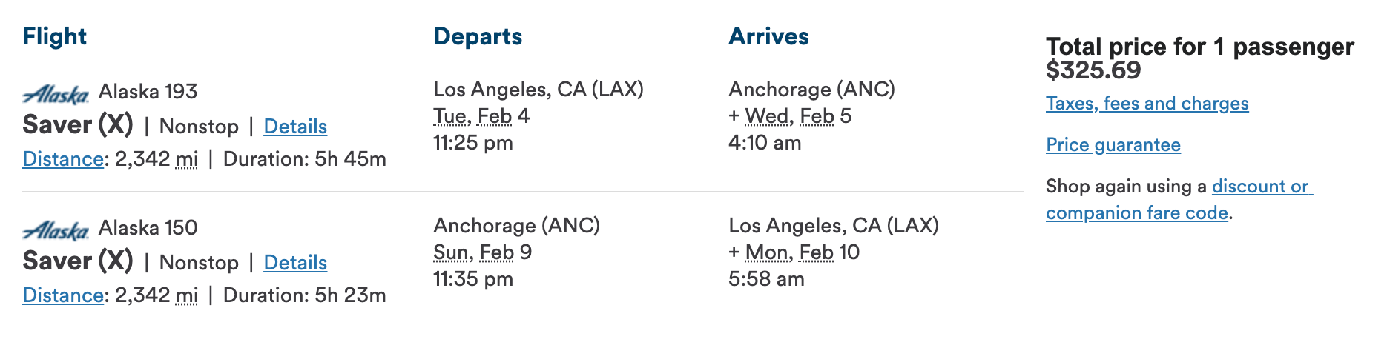This screenshot has height=345, width=1387.
Task: Click the Alaska Airlines logo beside Alaska 150
Action: pos(56,230)
